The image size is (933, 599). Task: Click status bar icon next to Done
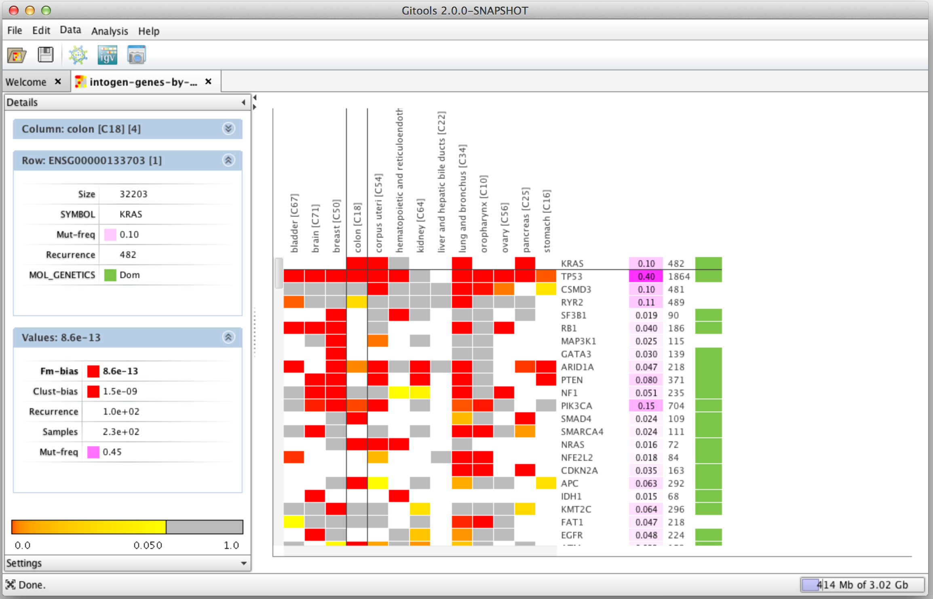pyautogui.click(x=10, y=584)
